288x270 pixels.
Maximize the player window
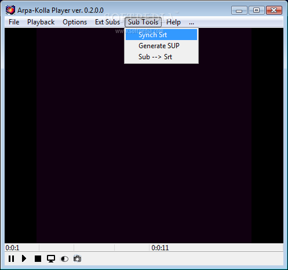pyautogui.click(x=257, y=10)
